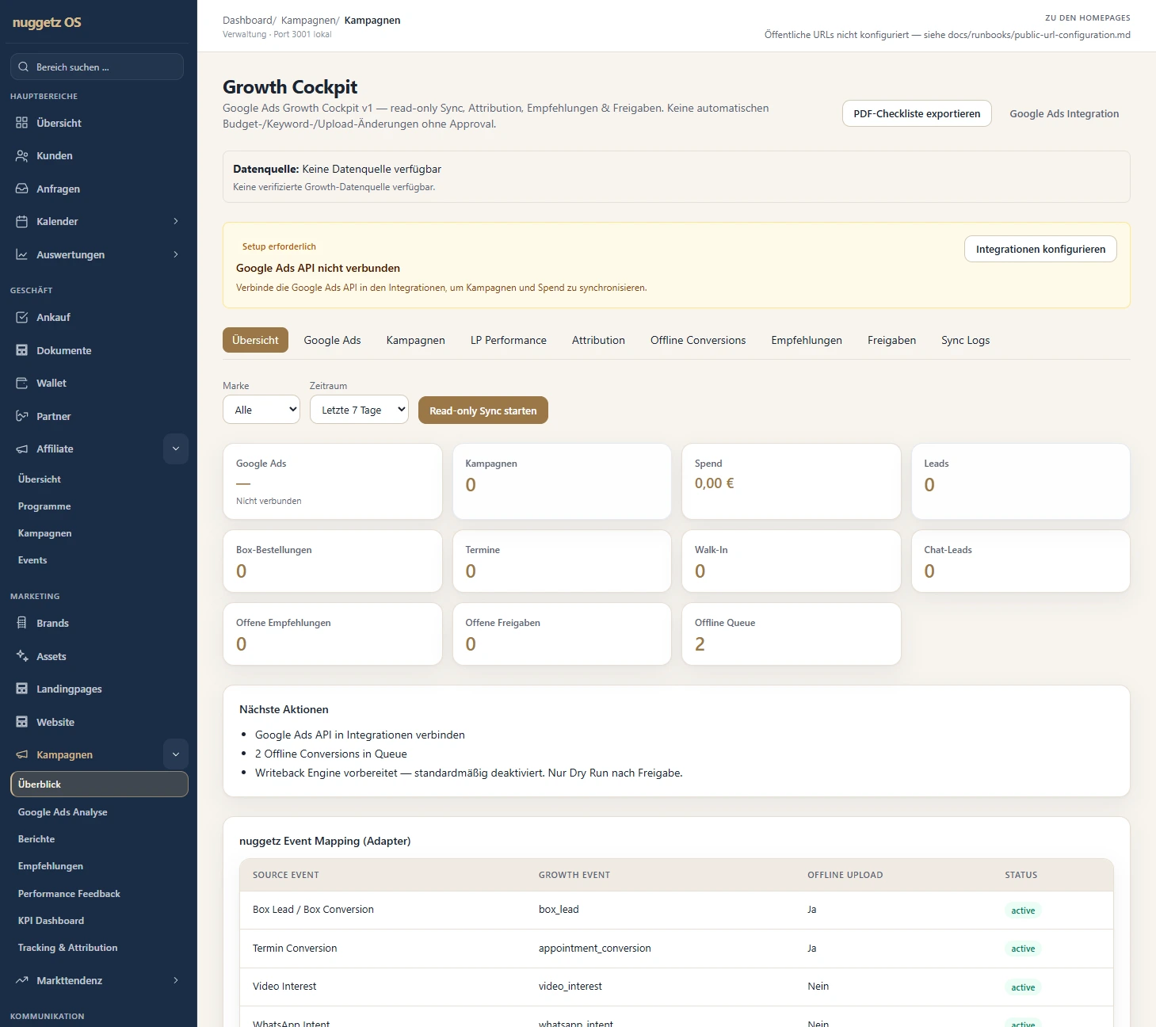1156x1027 pixels.
Task: Open the Zeitraum dropdown Letzte 7 Tage
Action: [x=359, y=410]
